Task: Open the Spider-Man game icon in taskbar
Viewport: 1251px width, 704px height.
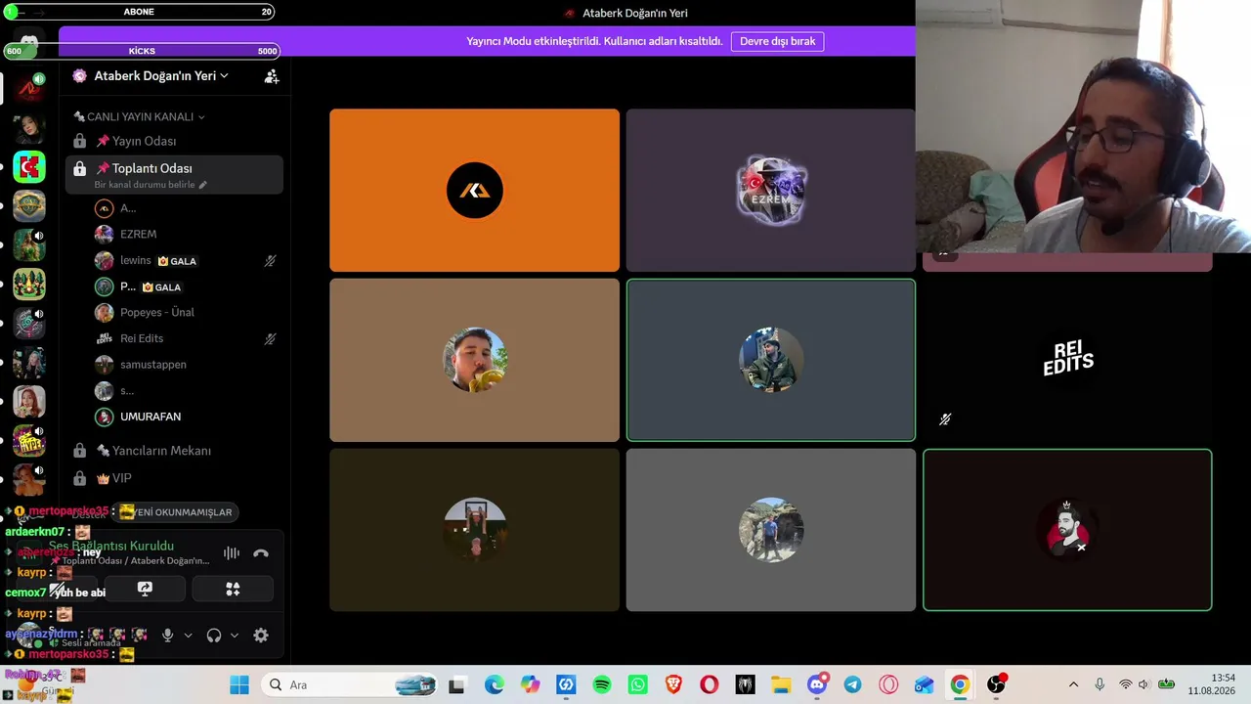Action: coord(745,685)
